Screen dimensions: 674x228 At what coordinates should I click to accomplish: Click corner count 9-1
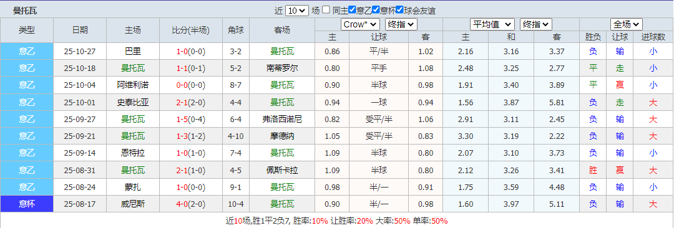click(x=236, y=188)
